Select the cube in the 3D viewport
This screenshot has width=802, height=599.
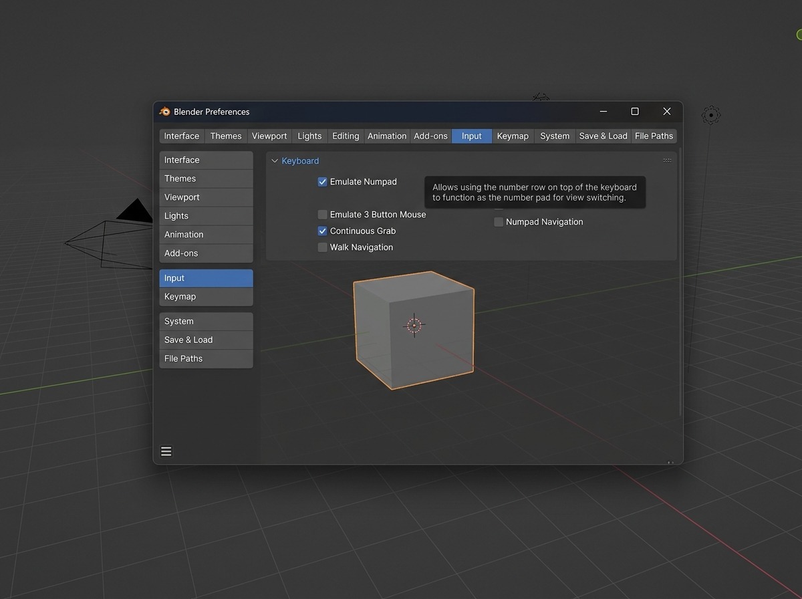pos(414,330)
